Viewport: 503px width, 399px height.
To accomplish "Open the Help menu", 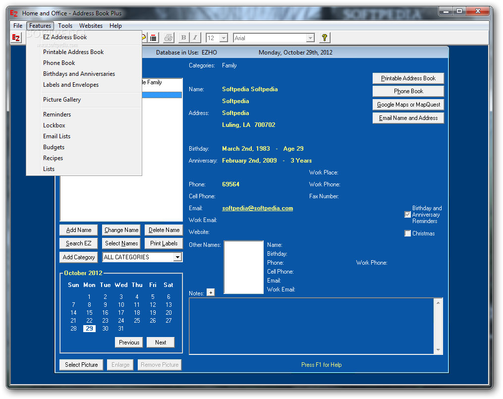I will (115, 26).
